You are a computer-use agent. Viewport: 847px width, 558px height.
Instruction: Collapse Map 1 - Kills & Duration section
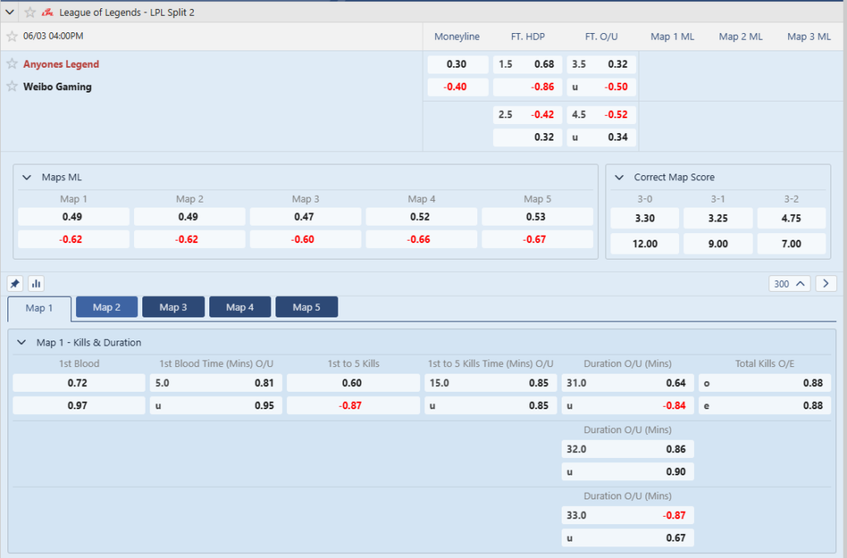coord(22,343)
